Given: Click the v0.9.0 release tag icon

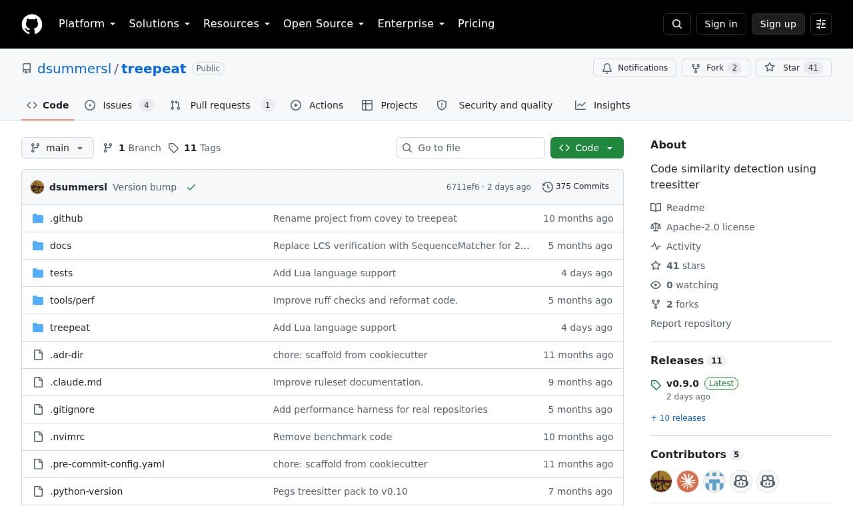Looking at the screenshot, I should (x=656, y=384).
